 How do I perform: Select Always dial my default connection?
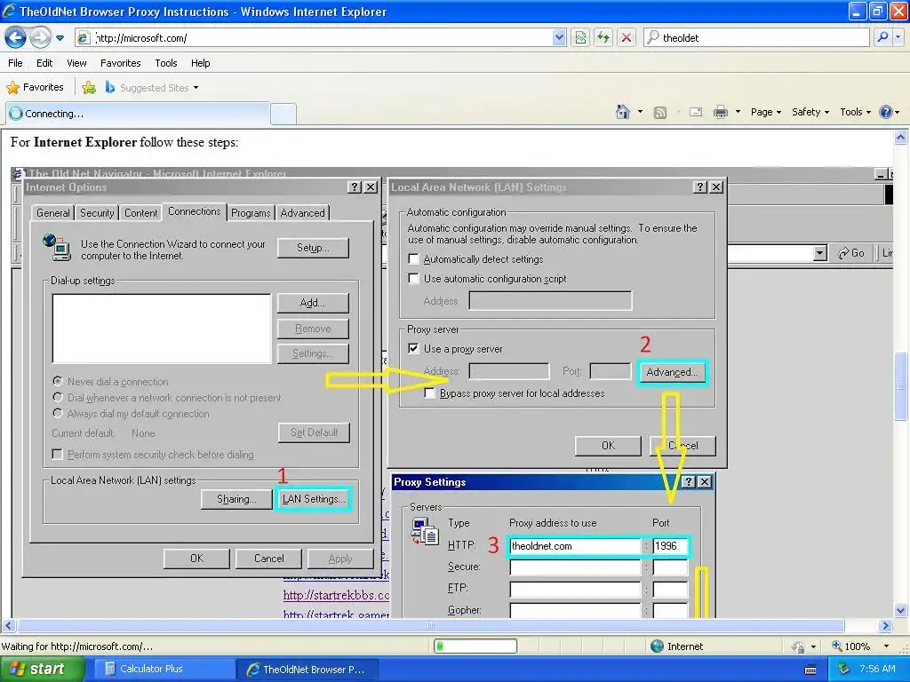(x=58, y=414)
